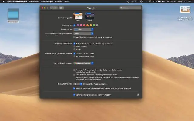Show all preferences grid button
The height and width of the screenshot is (121, 194).
61,8
